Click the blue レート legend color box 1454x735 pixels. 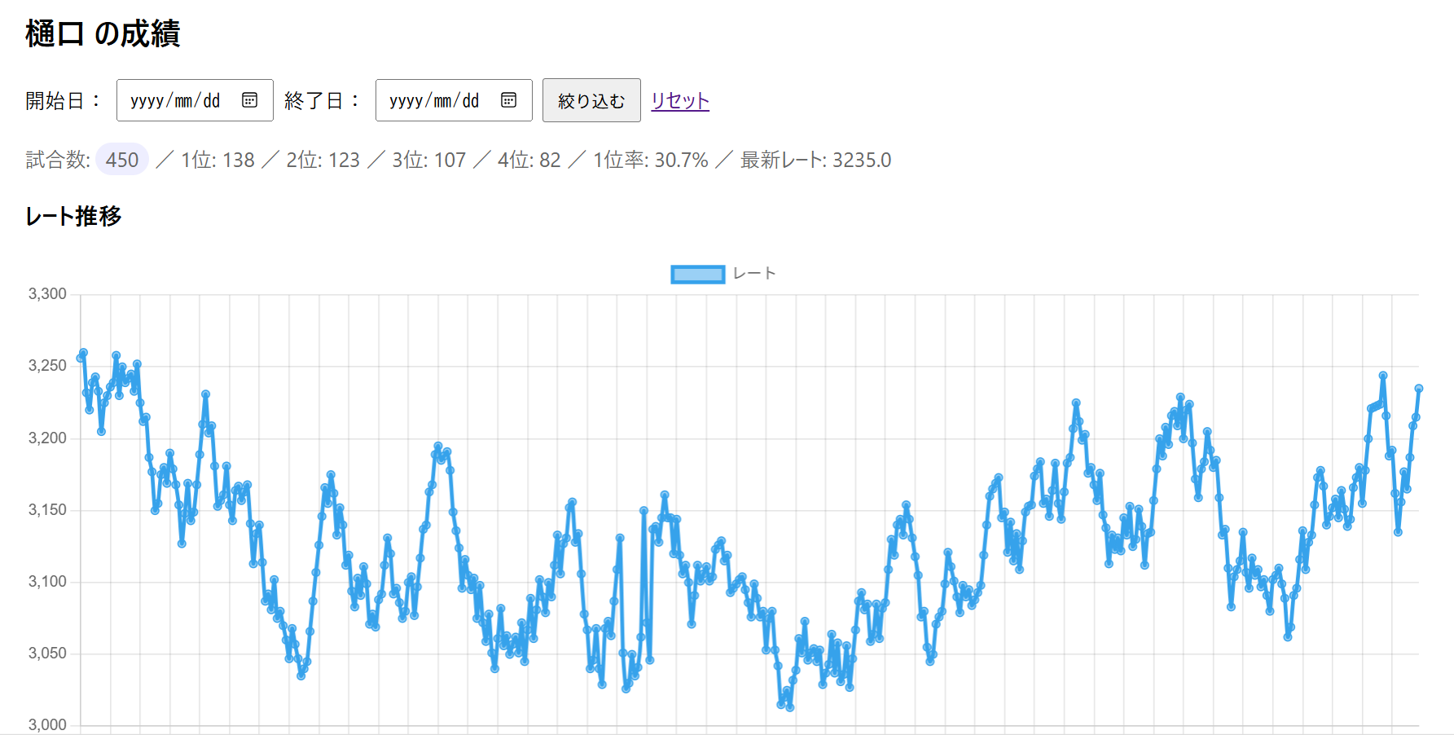coord(697,274)
